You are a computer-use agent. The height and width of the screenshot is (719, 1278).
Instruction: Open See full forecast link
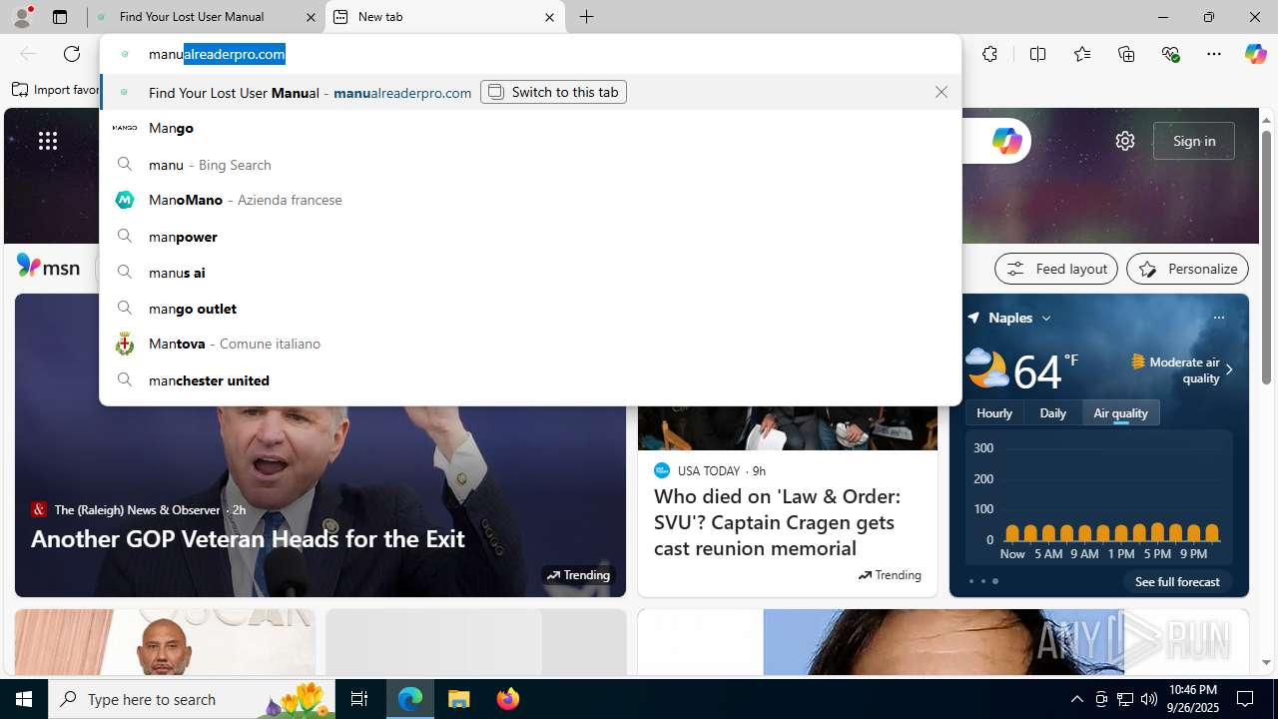coord(1177,581)
